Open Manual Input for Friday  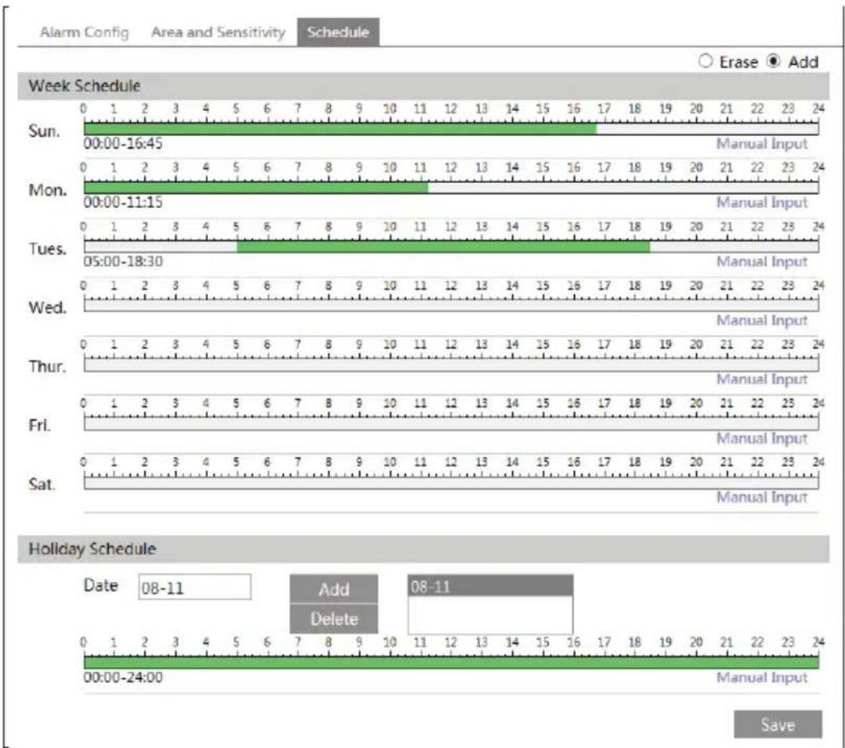pos(761,438)
